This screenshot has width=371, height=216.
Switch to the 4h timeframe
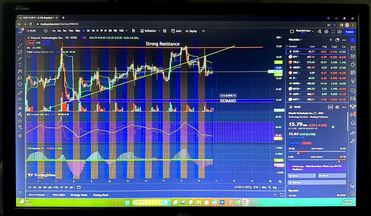[x=93, y=31]
